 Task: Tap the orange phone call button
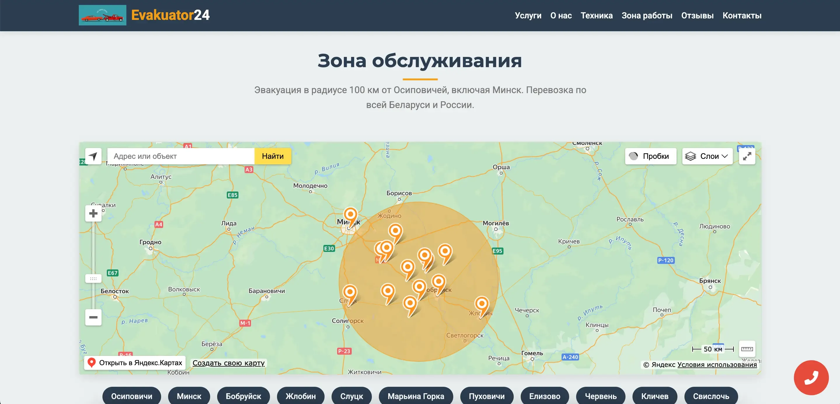tap(811, 377)
